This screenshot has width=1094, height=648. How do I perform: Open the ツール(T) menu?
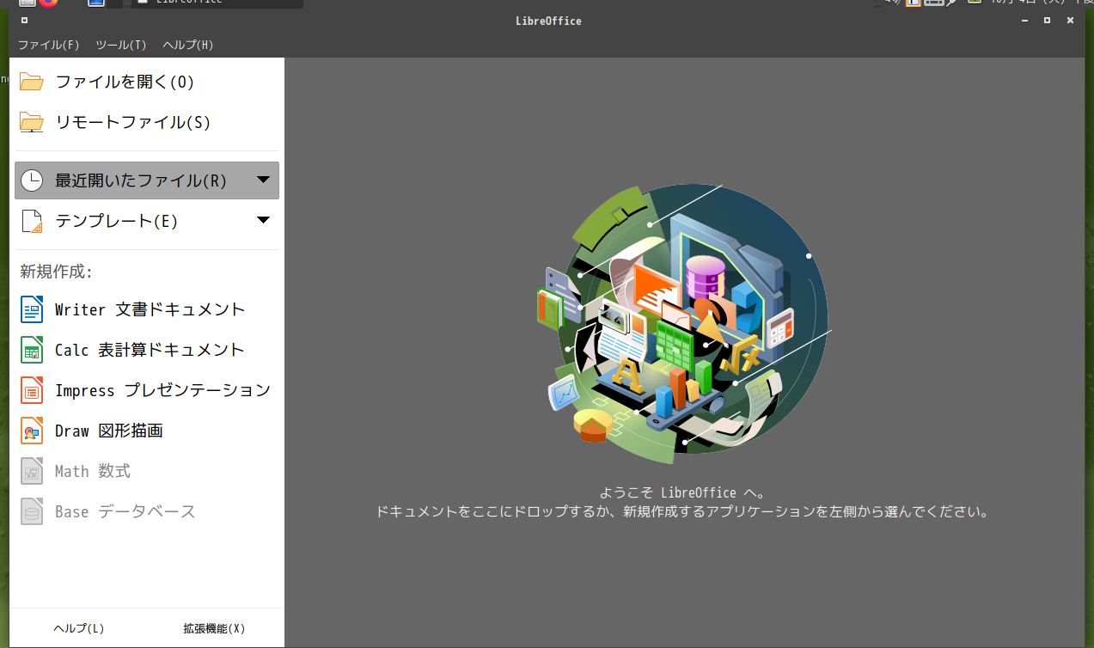coord(121,45)
